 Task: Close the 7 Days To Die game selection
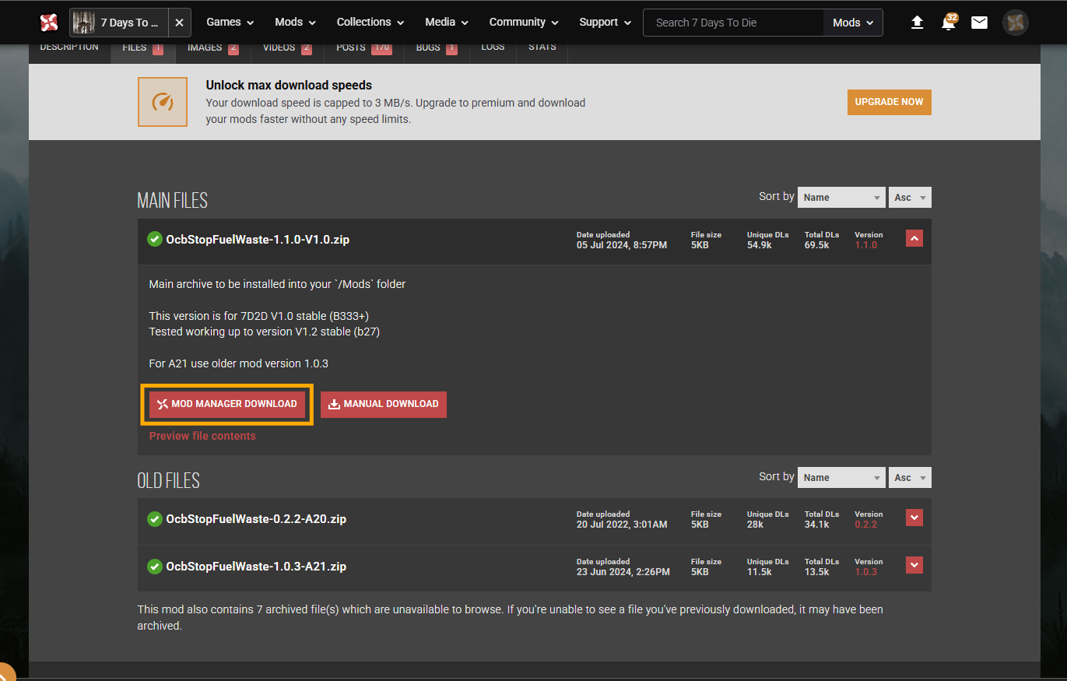179,23
